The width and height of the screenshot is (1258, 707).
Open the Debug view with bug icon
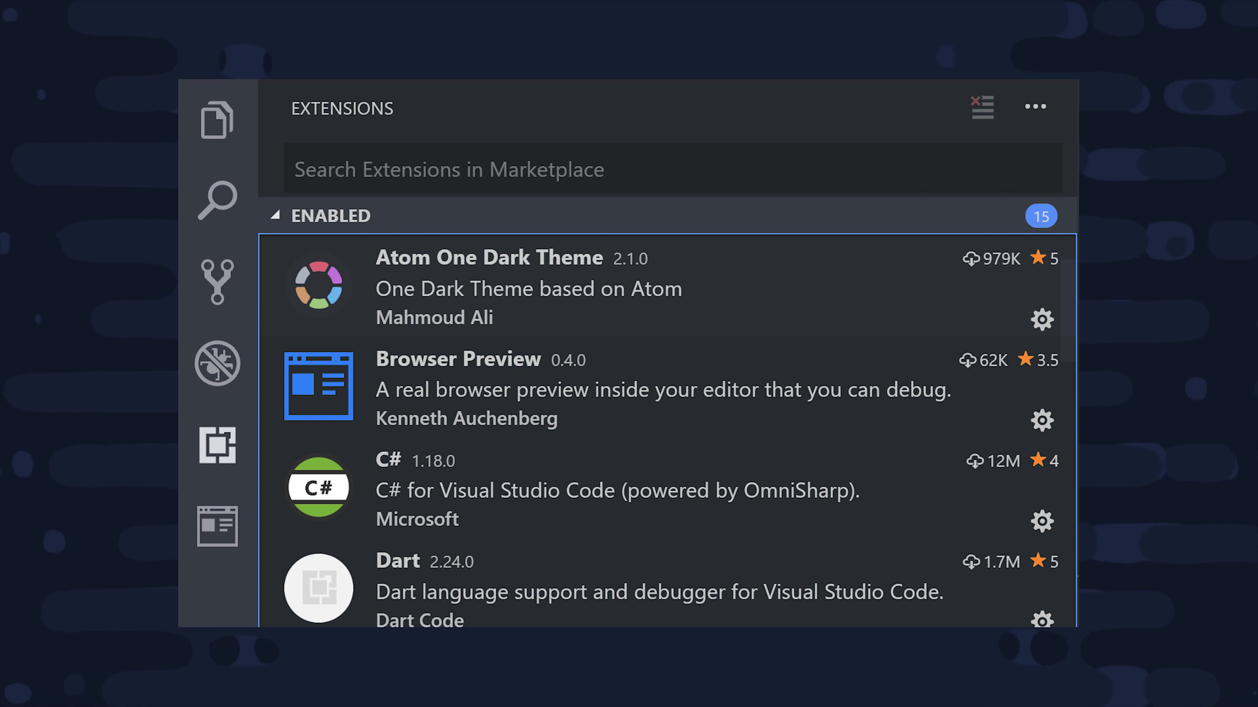[x=217, y=363]
